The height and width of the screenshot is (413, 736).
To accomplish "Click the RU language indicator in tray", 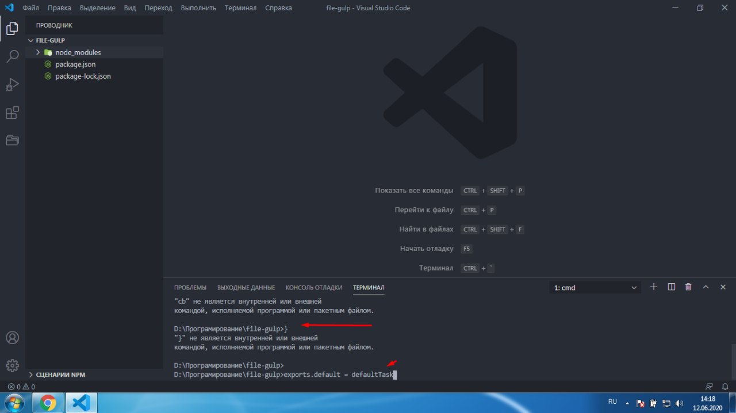I will pos(612,402).
